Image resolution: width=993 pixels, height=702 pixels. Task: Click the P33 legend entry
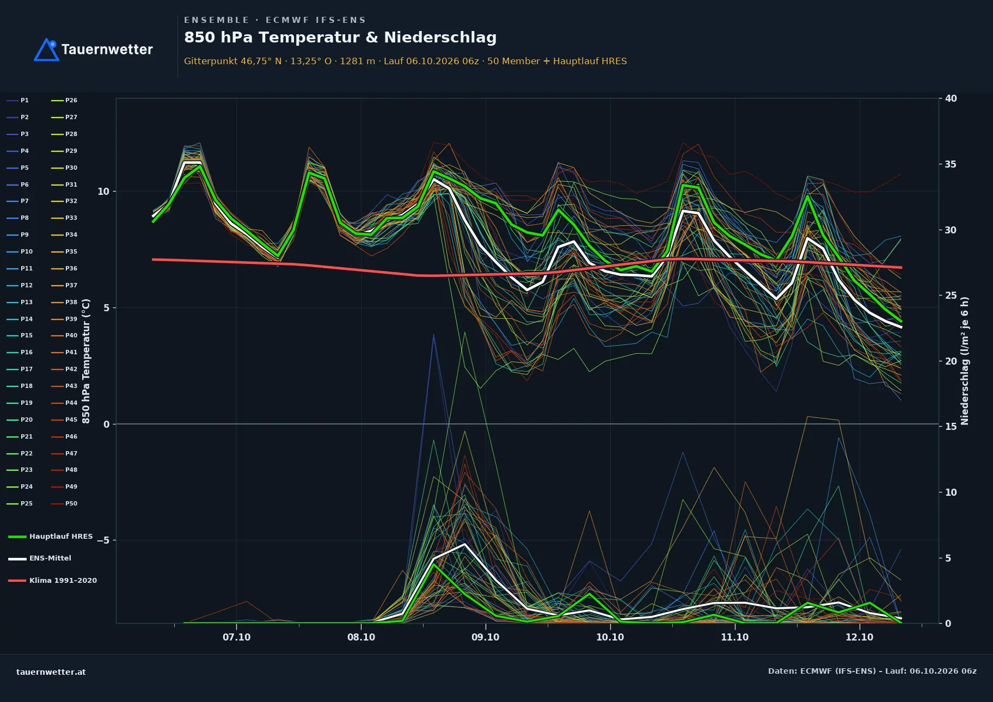click(64, 218)
